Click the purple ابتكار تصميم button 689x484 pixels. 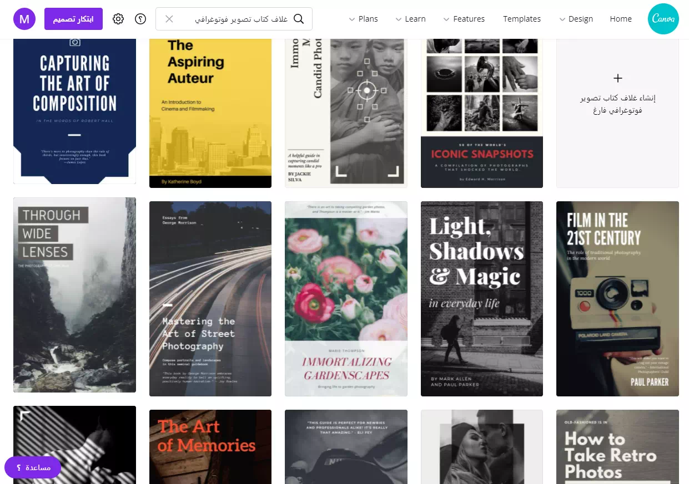73,19
